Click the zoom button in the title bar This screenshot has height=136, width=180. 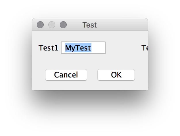click(63, 25)
